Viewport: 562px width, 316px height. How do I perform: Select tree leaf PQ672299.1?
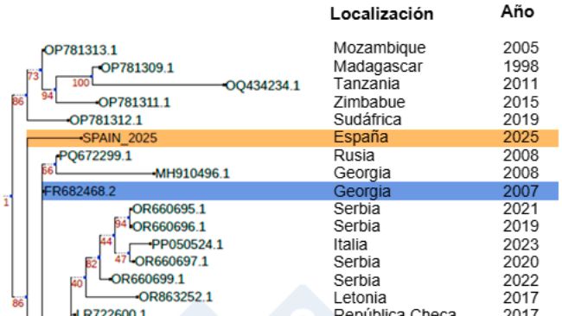pyautogui.click(x=95, y=156)
